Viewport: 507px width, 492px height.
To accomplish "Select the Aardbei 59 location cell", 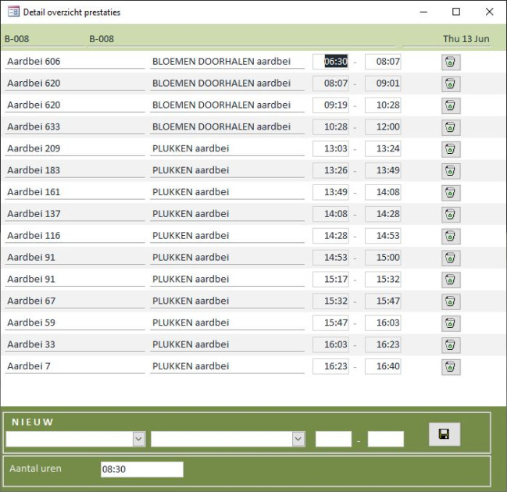I will (x=75, y=323).
